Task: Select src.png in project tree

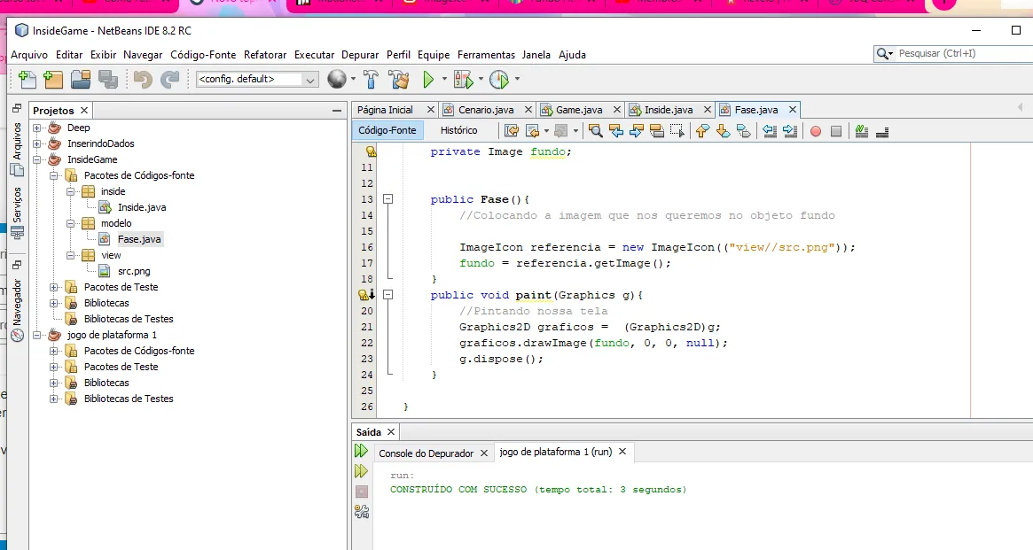Action: 134,271
